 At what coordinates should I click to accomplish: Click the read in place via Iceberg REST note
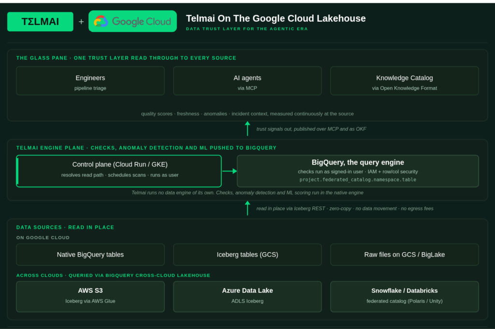pos(345,208)
